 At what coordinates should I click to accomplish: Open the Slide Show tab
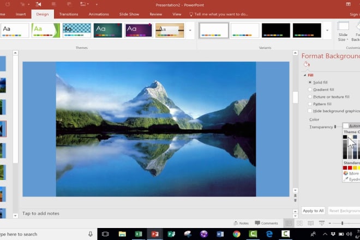(x=129, y=14)
